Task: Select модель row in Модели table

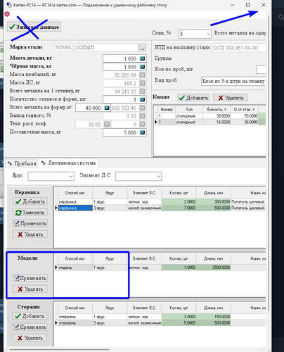Action: click(160, 268)
